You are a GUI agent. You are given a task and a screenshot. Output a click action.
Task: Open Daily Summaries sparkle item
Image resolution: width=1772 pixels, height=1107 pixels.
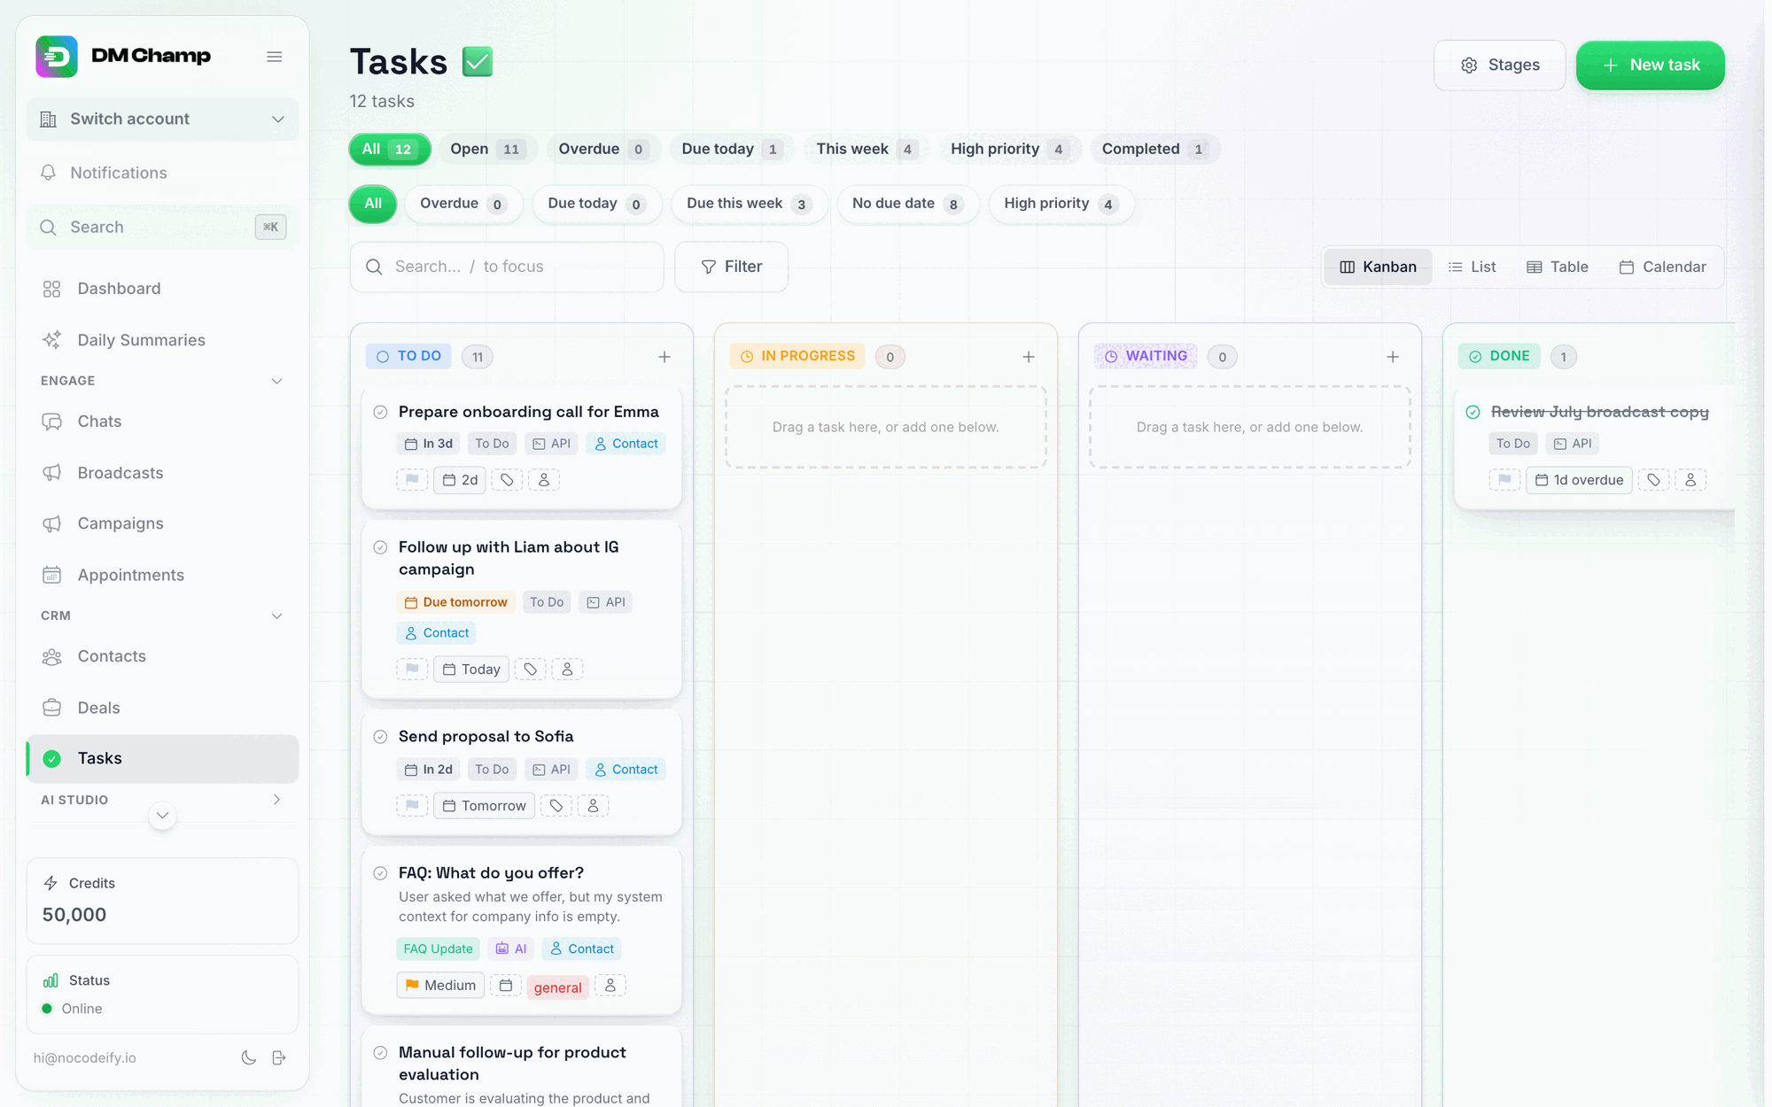(162, 340)
